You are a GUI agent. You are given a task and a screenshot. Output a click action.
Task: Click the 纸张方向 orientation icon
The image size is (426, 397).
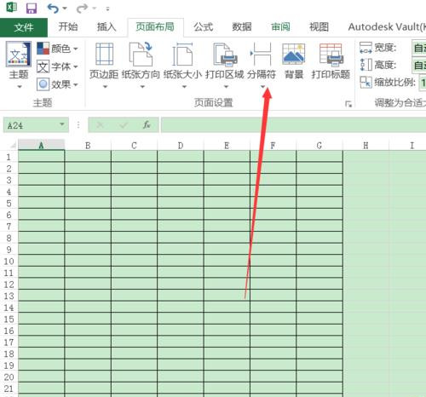pos(141,54)
